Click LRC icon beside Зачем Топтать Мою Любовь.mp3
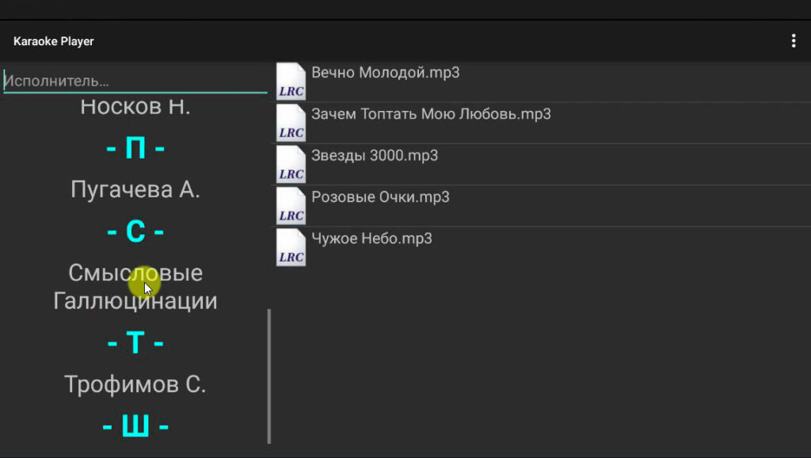 (x=291, y=123)
